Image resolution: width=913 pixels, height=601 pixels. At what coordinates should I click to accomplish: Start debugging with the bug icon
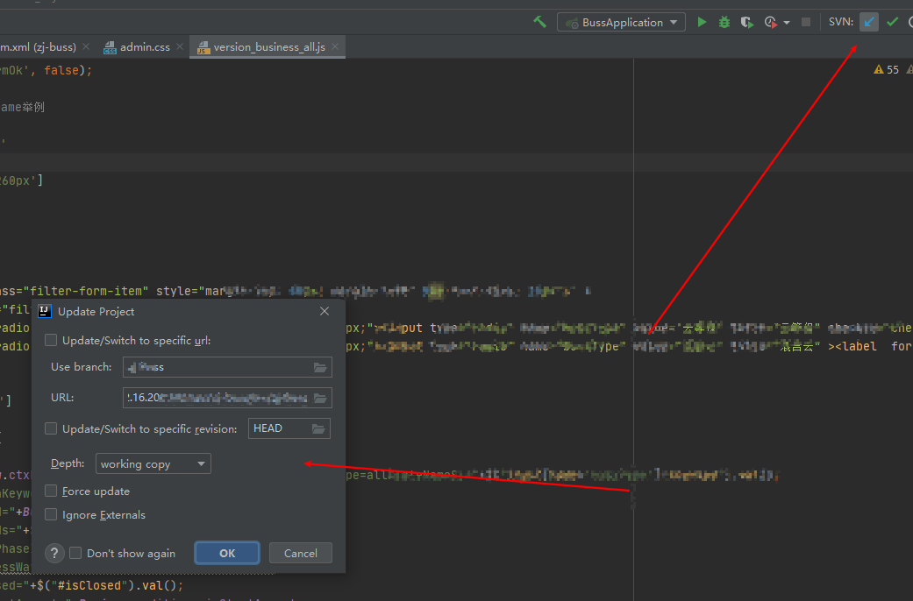(x=724, y=22)
